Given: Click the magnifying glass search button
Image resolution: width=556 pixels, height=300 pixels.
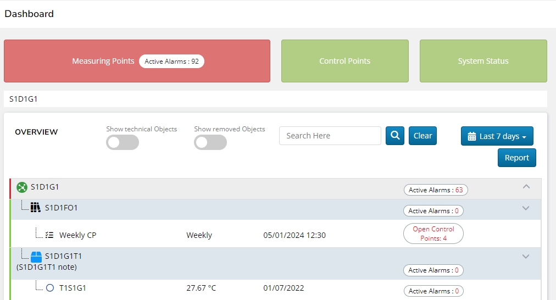Looking at the screenshot, I should (x=394, y=136).
